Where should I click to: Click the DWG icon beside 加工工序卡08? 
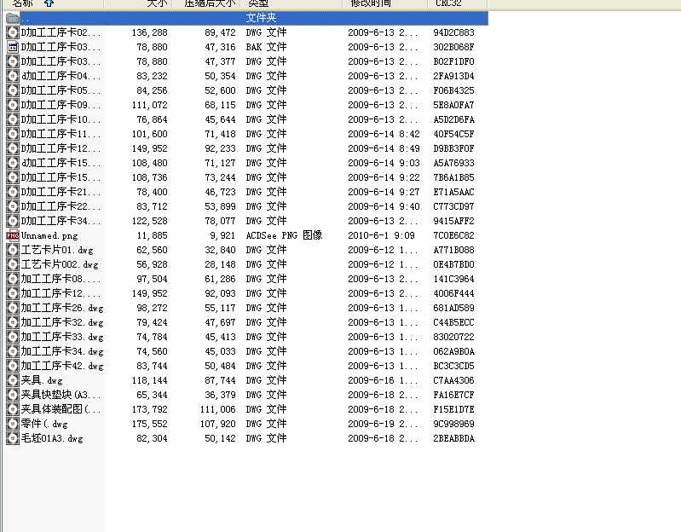(13, 279)
